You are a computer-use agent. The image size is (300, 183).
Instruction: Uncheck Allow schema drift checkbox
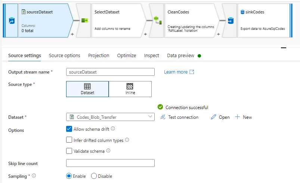[69, 129]
